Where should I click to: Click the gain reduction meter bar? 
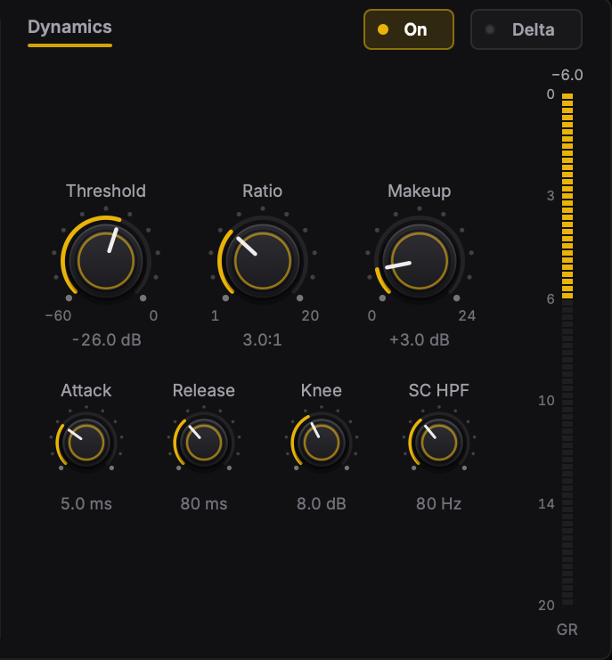coord(567,349)
